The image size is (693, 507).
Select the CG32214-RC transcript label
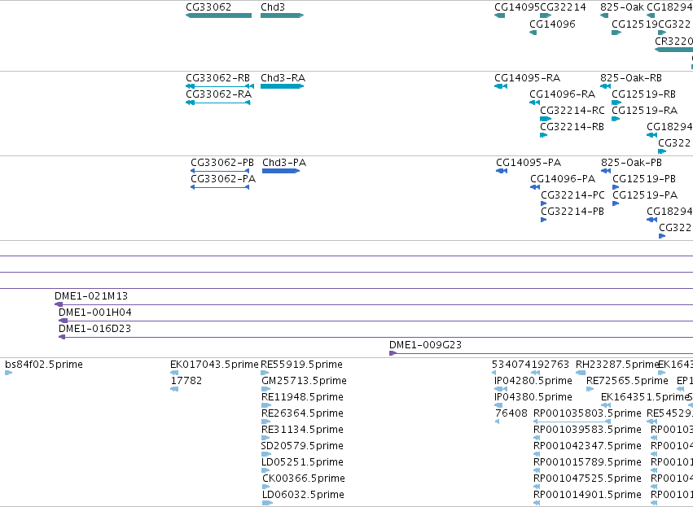click(572, 111)
